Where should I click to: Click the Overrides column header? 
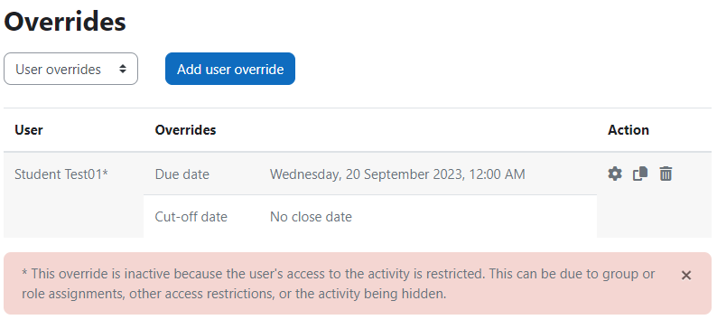coord(185,130)
